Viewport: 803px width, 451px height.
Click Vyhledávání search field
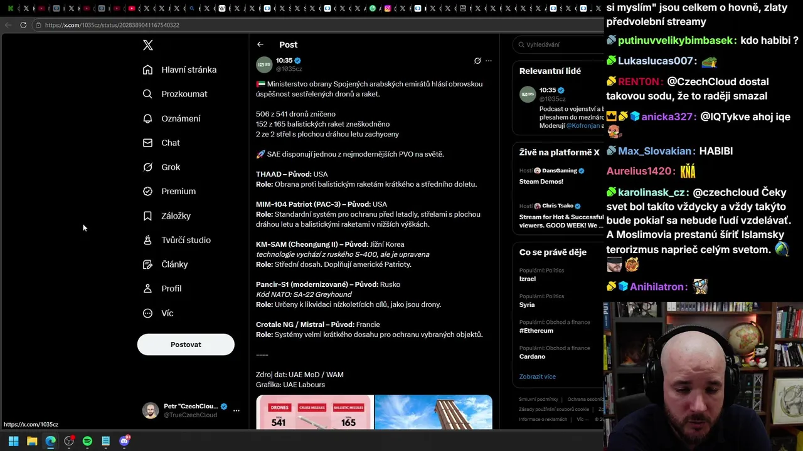[x=558, y=44]
